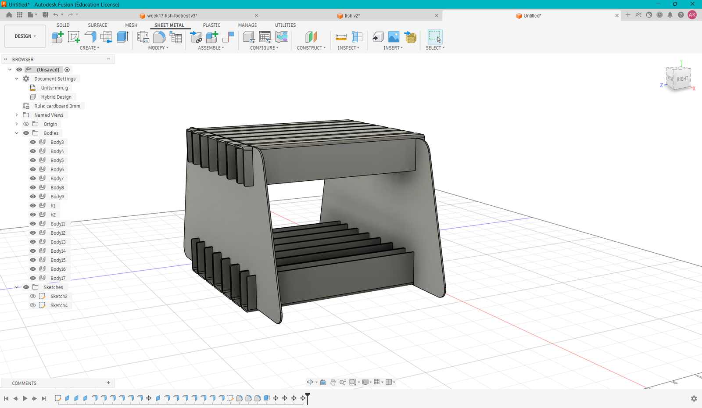Close the fish v2 document tab
The image size is (702, 408).
click(x=437, y=16)
